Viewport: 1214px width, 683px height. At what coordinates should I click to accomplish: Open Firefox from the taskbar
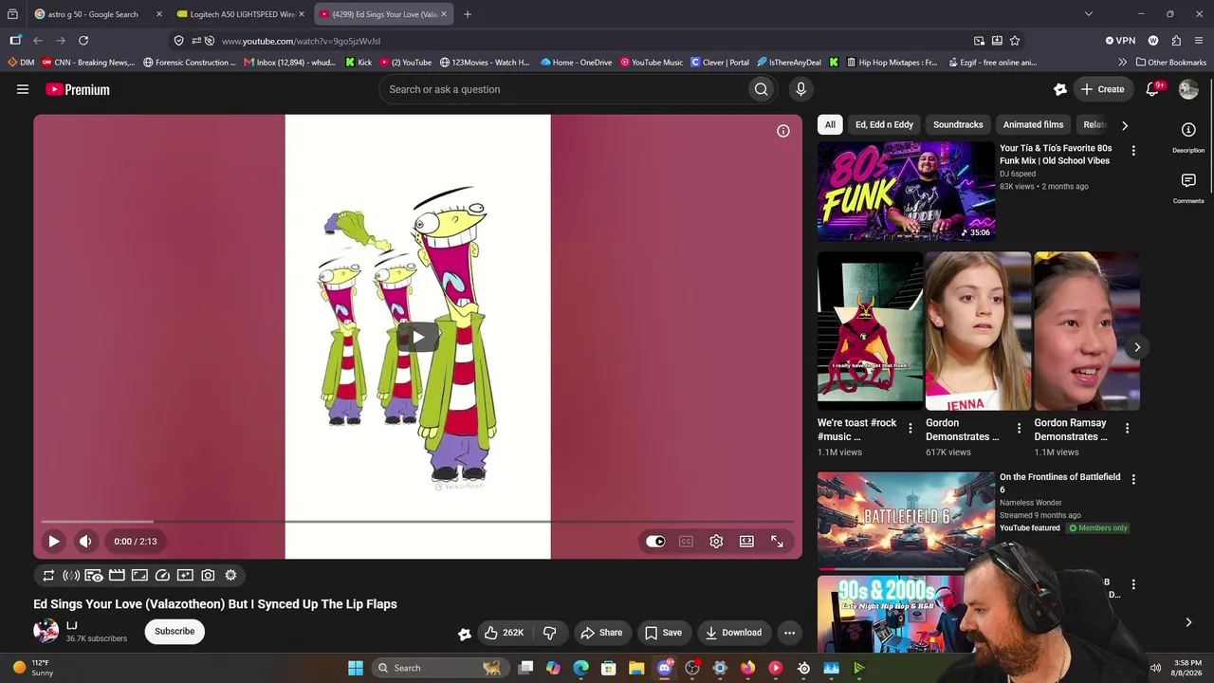pyautogui.click(x=747, y=668)
